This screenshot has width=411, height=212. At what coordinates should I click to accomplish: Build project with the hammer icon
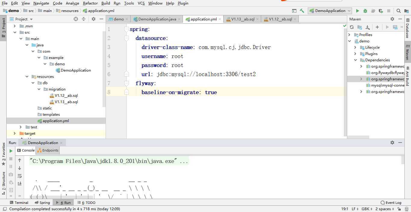click(302, 11)
